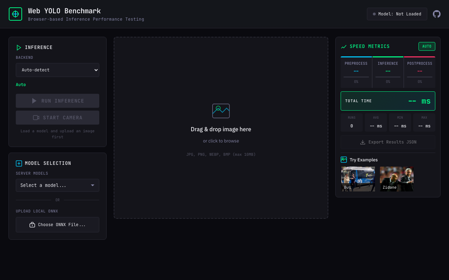
Task: Load the Zidane example image
Action: point(397,179)
